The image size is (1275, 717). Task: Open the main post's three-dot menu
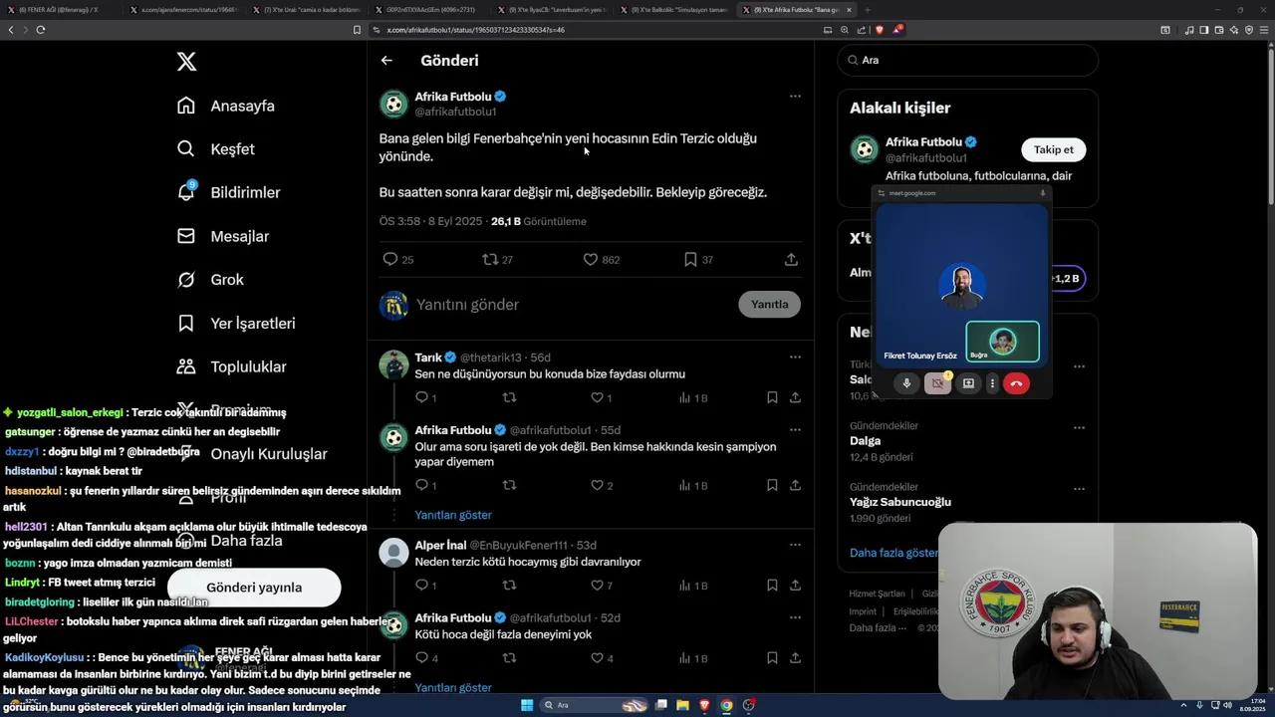click(795, 97)
